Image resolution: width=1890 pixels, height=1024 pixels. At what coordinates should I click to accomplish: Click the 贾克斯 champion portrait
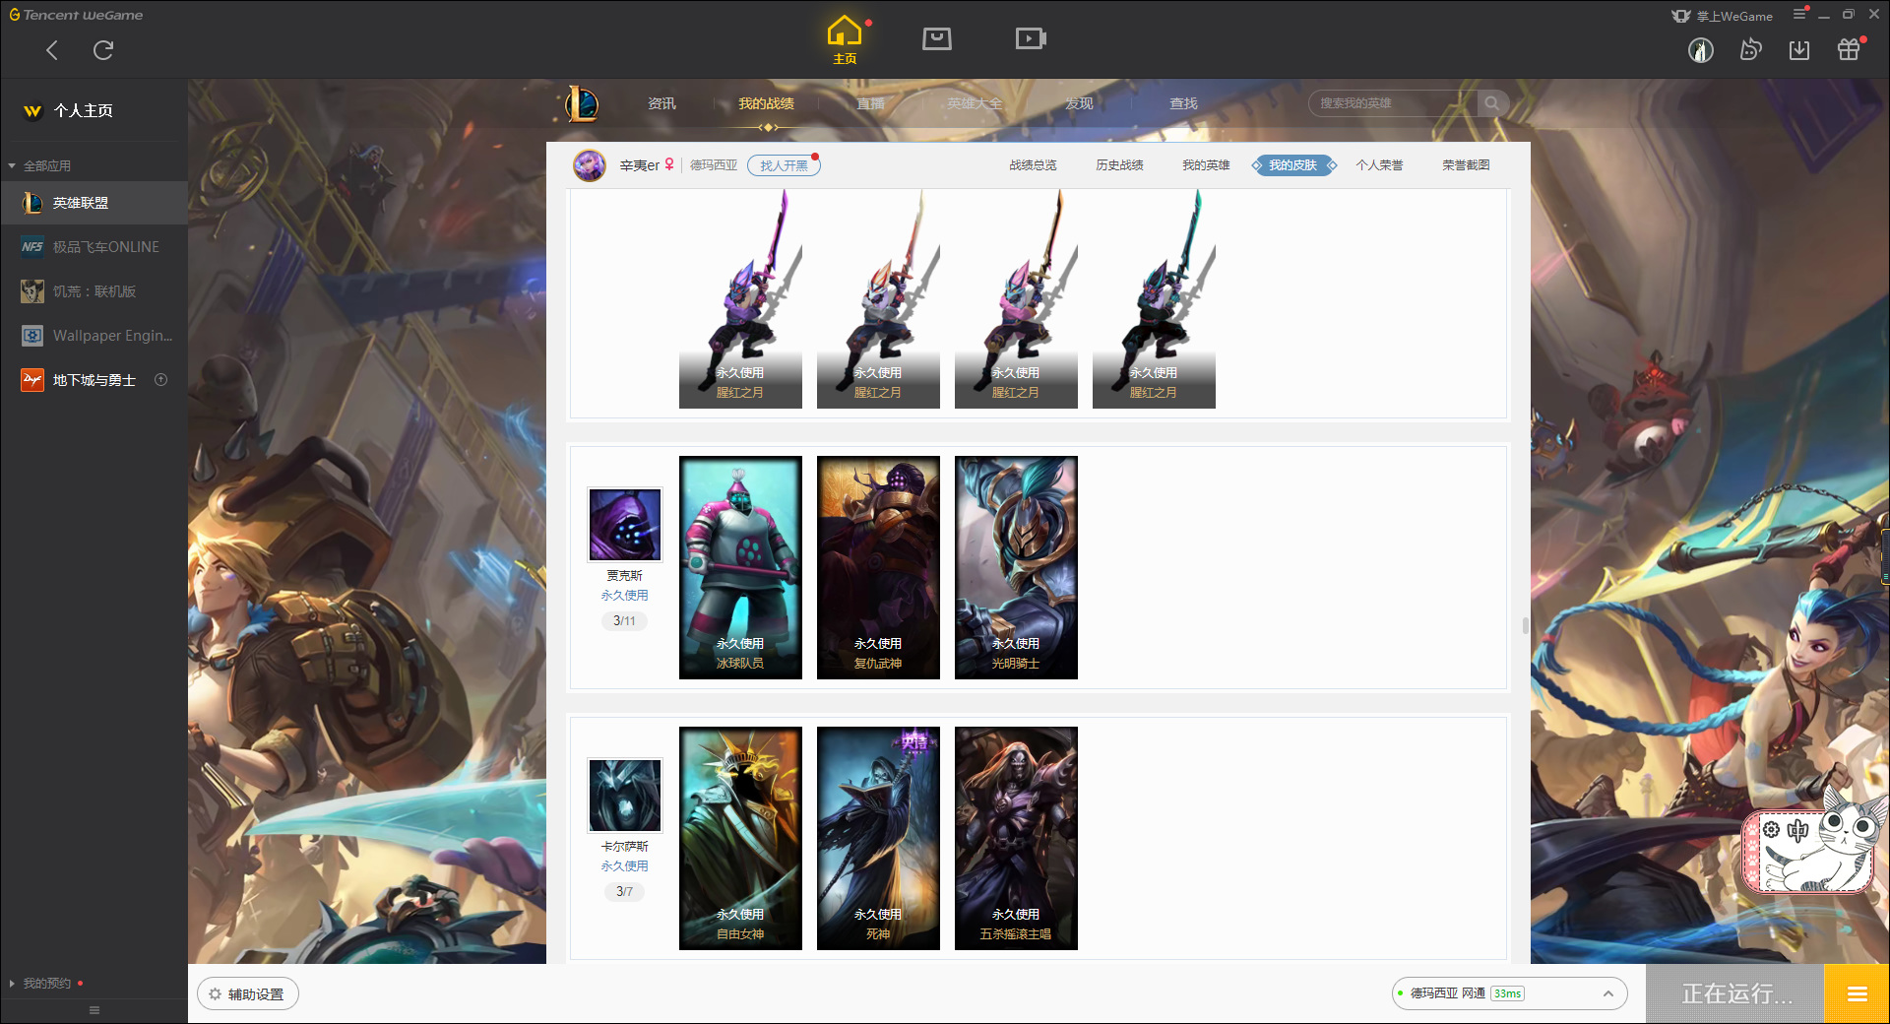click(x=625, y=525)
